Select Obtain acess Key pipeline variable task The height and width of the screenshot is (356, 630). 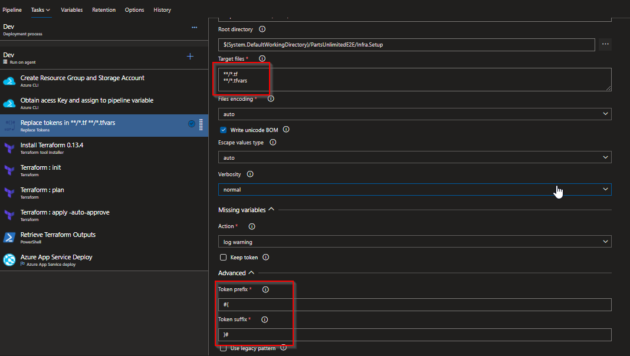(104, 103)
